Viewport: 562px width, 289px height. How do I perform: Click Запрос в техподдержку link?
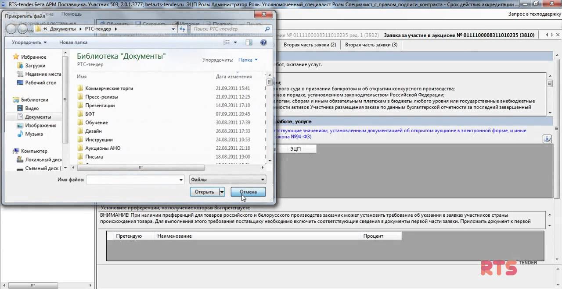(x=535, y=14)
